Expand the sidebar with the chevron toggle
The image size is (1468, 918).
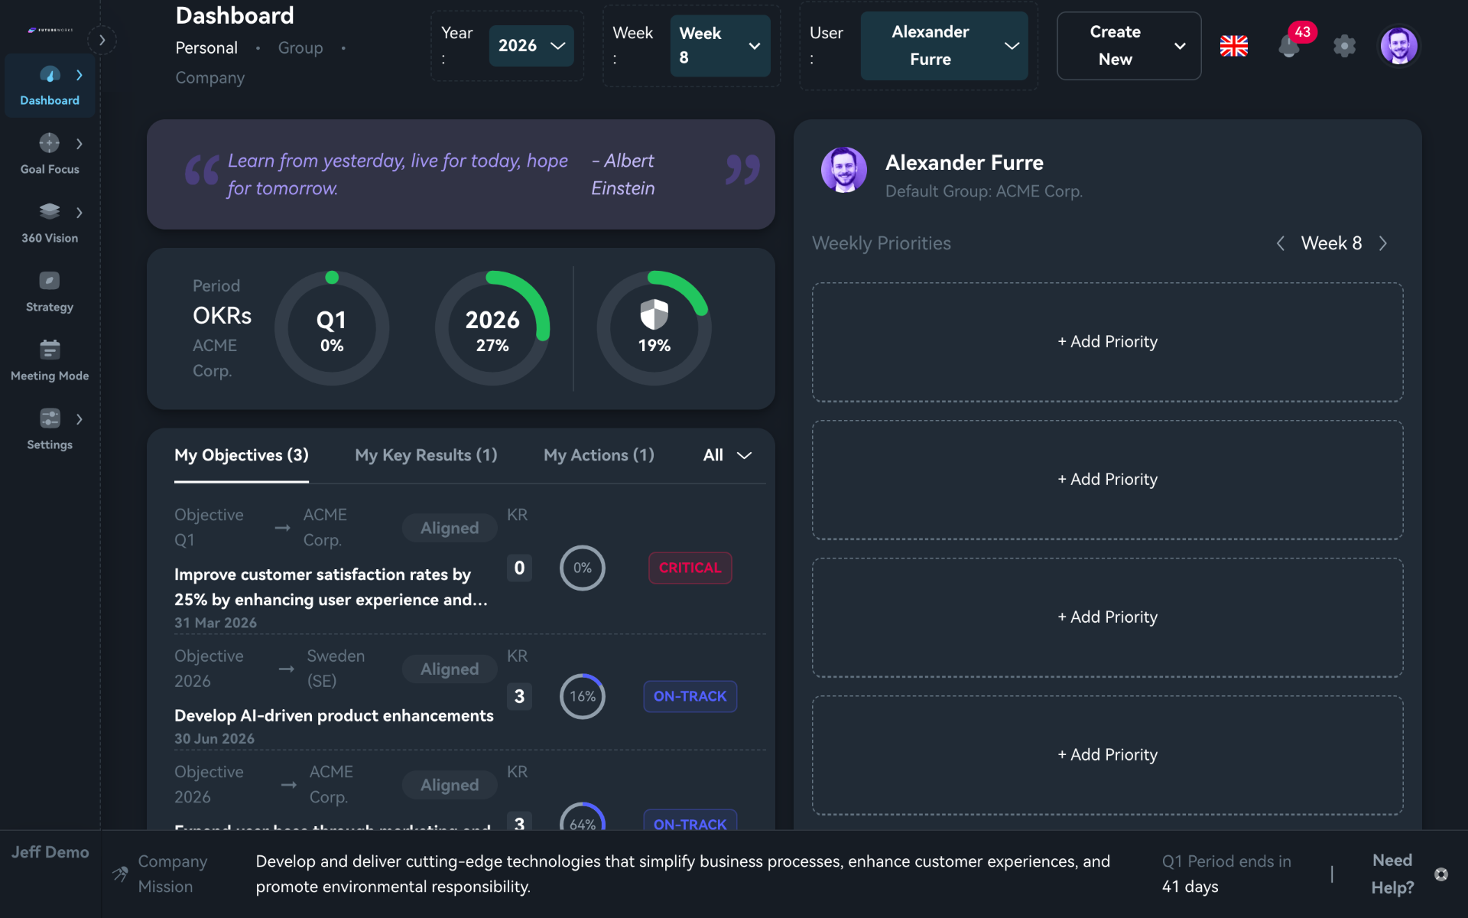pyautogui.click(x=102, y=40)
